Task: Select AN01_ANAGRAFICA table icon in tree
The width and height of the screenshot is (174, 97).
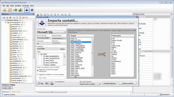Action: click(44, 56)
